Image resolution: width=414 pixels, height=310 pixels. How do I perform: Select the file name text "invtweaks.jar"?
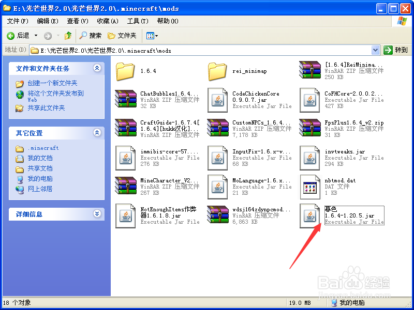point(345,152)
